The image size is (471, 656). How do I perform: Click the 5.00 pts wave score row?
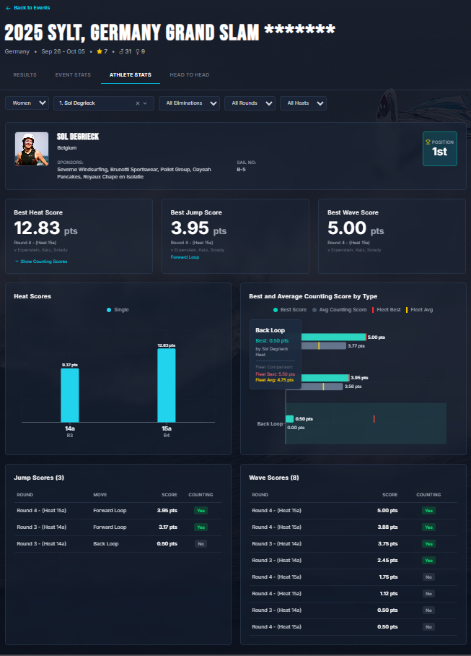click(x=353, y=511)
